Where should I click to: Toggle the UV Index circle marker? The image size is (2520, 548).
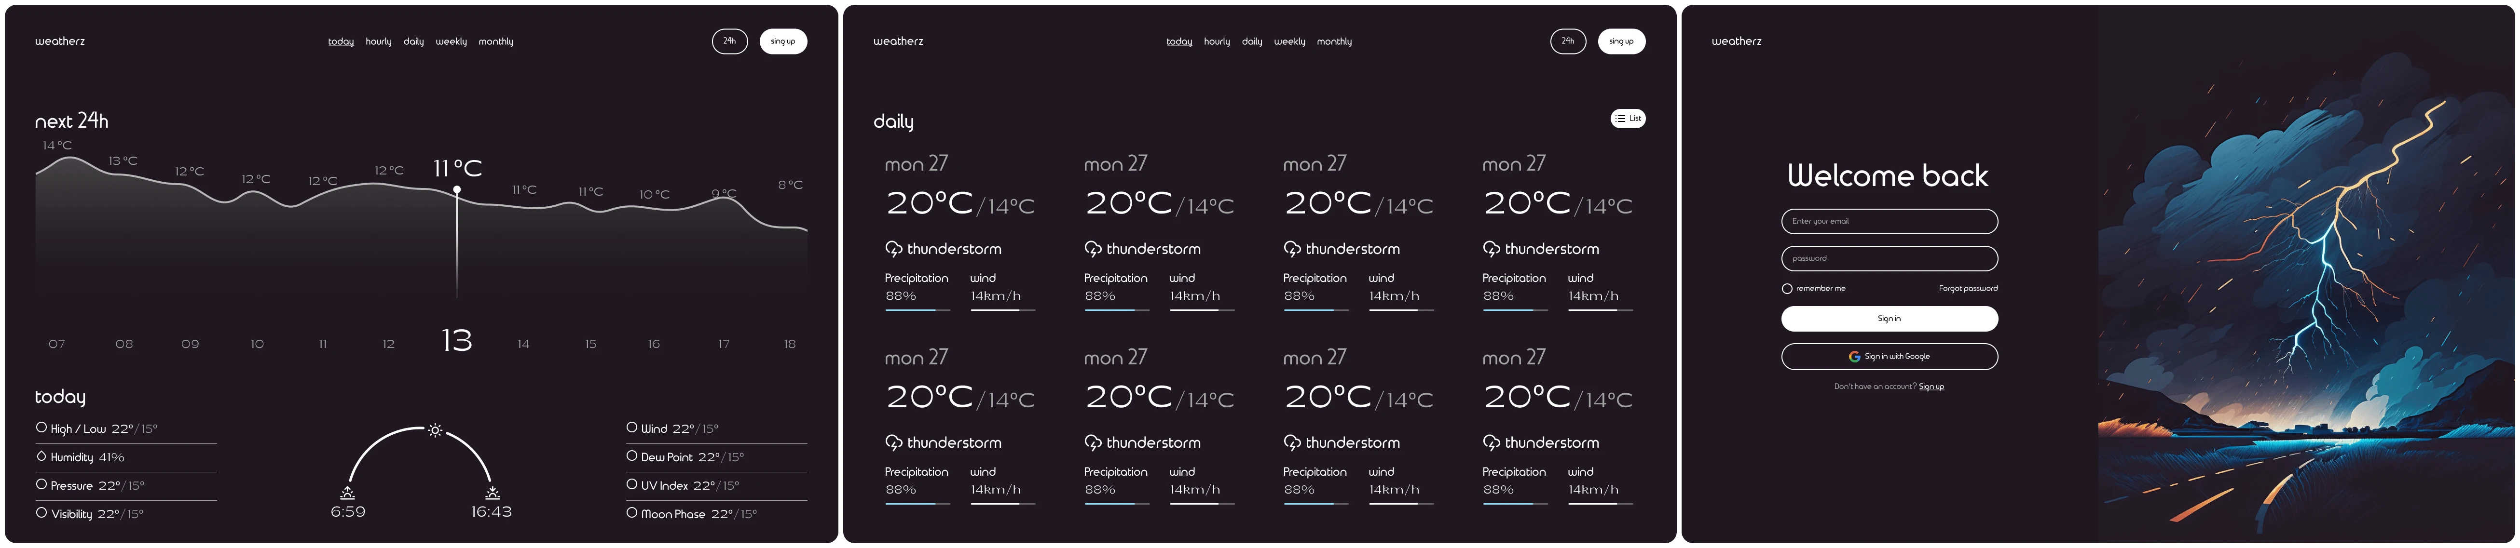pos(632,483)
